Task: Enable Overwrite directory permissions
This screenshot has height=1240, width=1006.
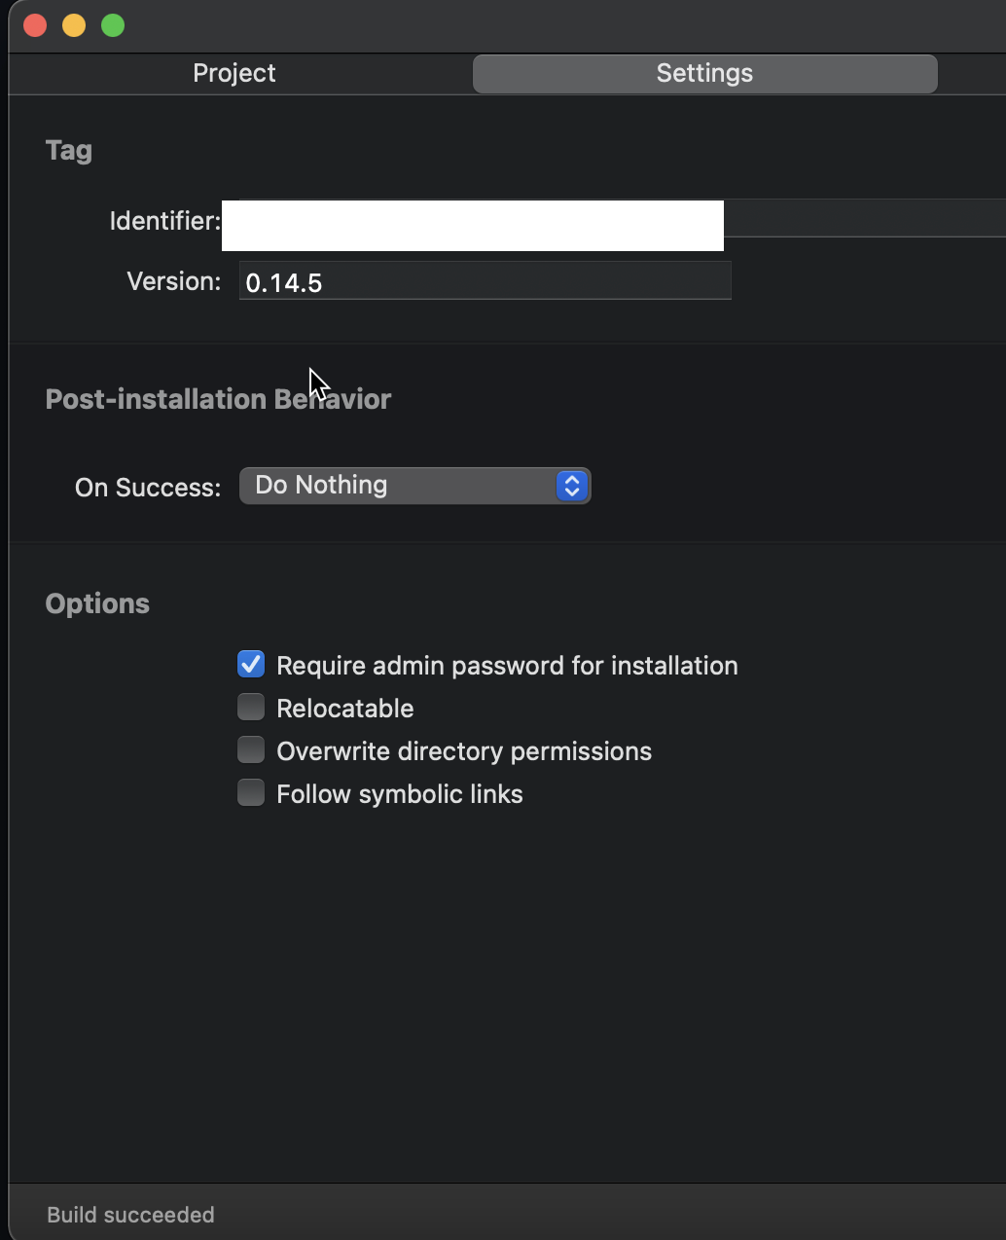Action: pyautogui.click(x=251, y=749)
